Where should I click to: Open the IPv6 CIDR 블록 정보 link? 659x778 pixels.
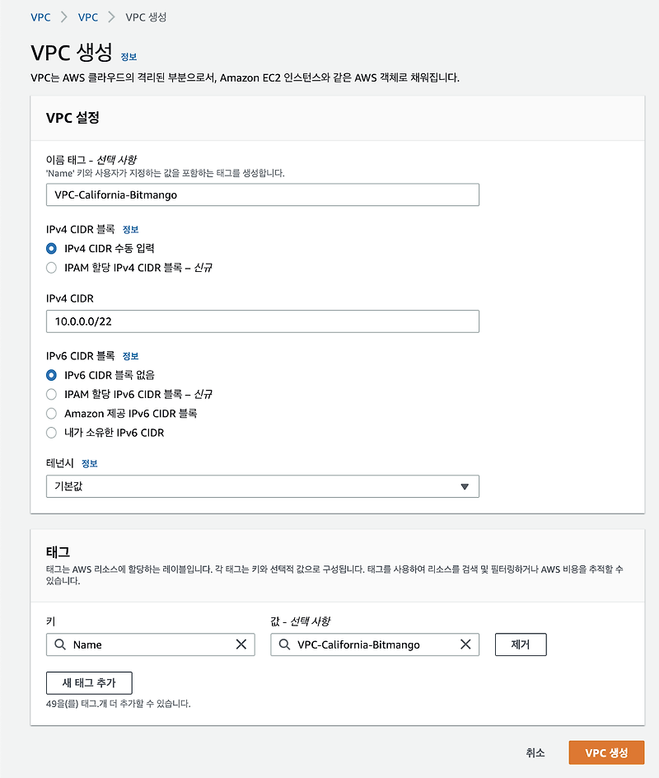coord(130,355)
